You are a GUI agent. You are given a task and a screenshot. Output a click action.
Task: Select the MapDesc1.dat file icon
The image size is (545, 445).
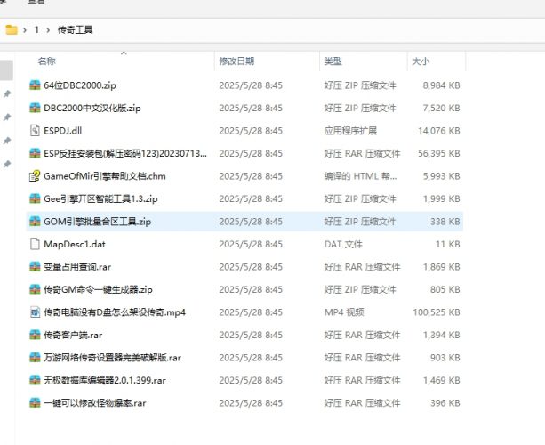(34, 244)
